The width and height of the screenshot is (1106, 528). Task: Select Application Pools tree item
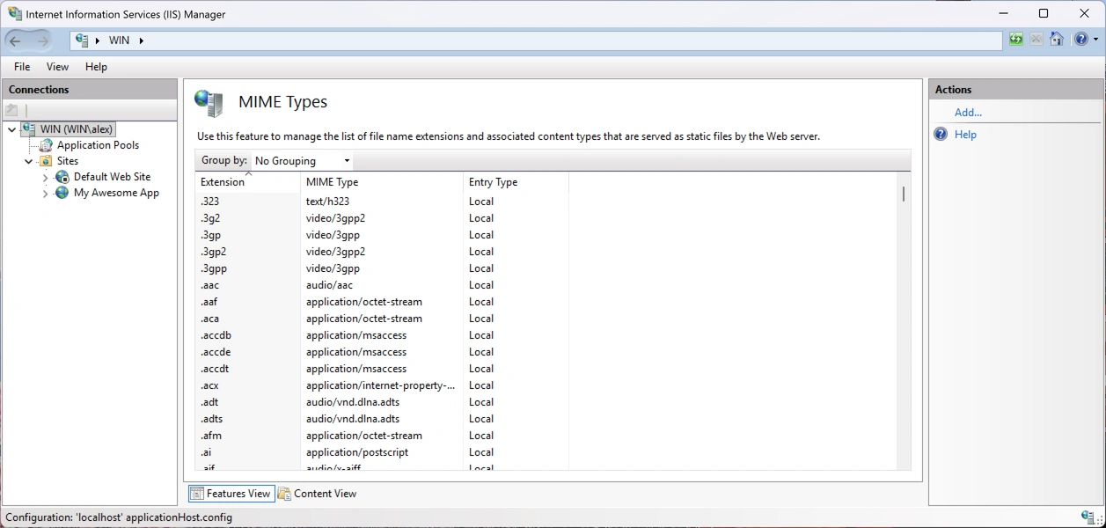[x=98, y=145]
